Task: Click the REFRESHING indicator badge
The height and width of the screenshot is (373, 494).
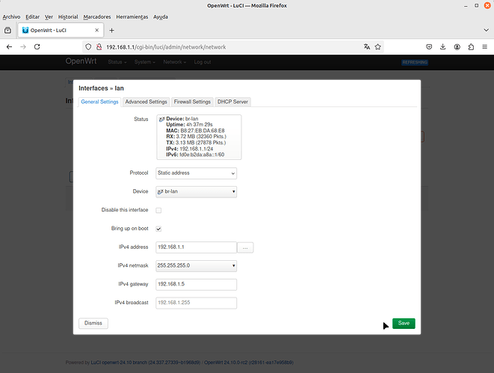Action: (x=415, y=62)
